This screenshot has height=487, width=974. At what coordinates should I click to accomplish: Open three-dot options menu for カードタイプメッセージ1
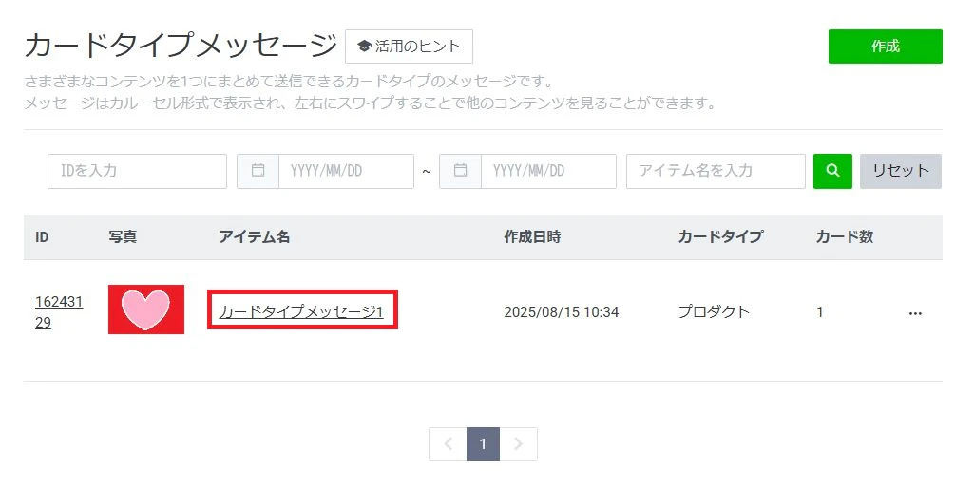pyautogui.click(x=915, y=313)
